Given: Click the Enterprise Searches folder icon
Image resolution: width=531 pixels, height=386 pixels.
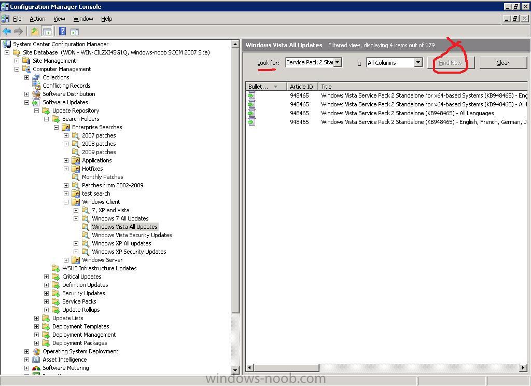Looking at the screenshot, I should tap(66, 127).
